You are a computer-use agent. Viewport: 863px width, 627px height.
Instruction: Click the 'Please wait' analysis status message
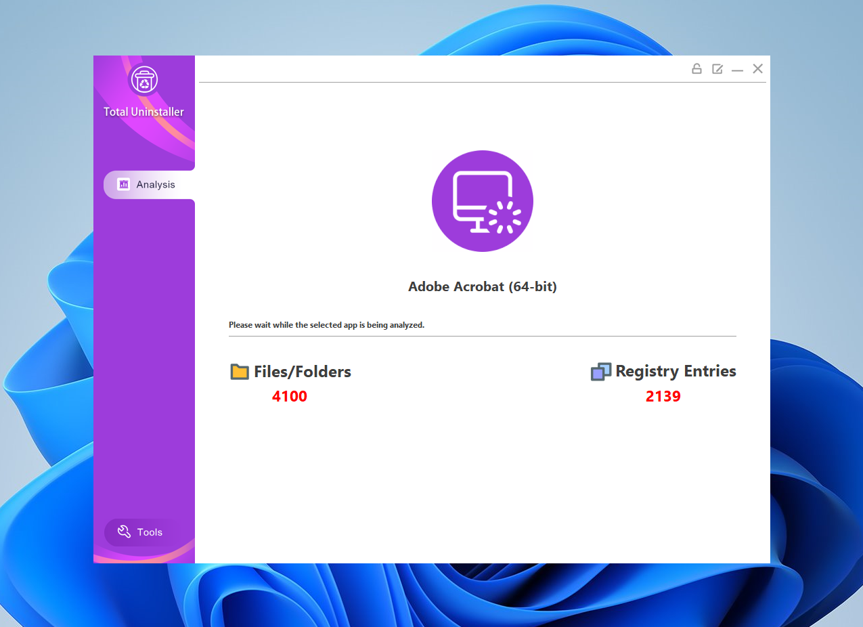click(327, 325)
